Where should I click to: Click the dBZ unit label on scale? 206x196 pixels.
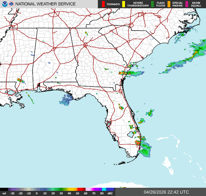point(110,194)
